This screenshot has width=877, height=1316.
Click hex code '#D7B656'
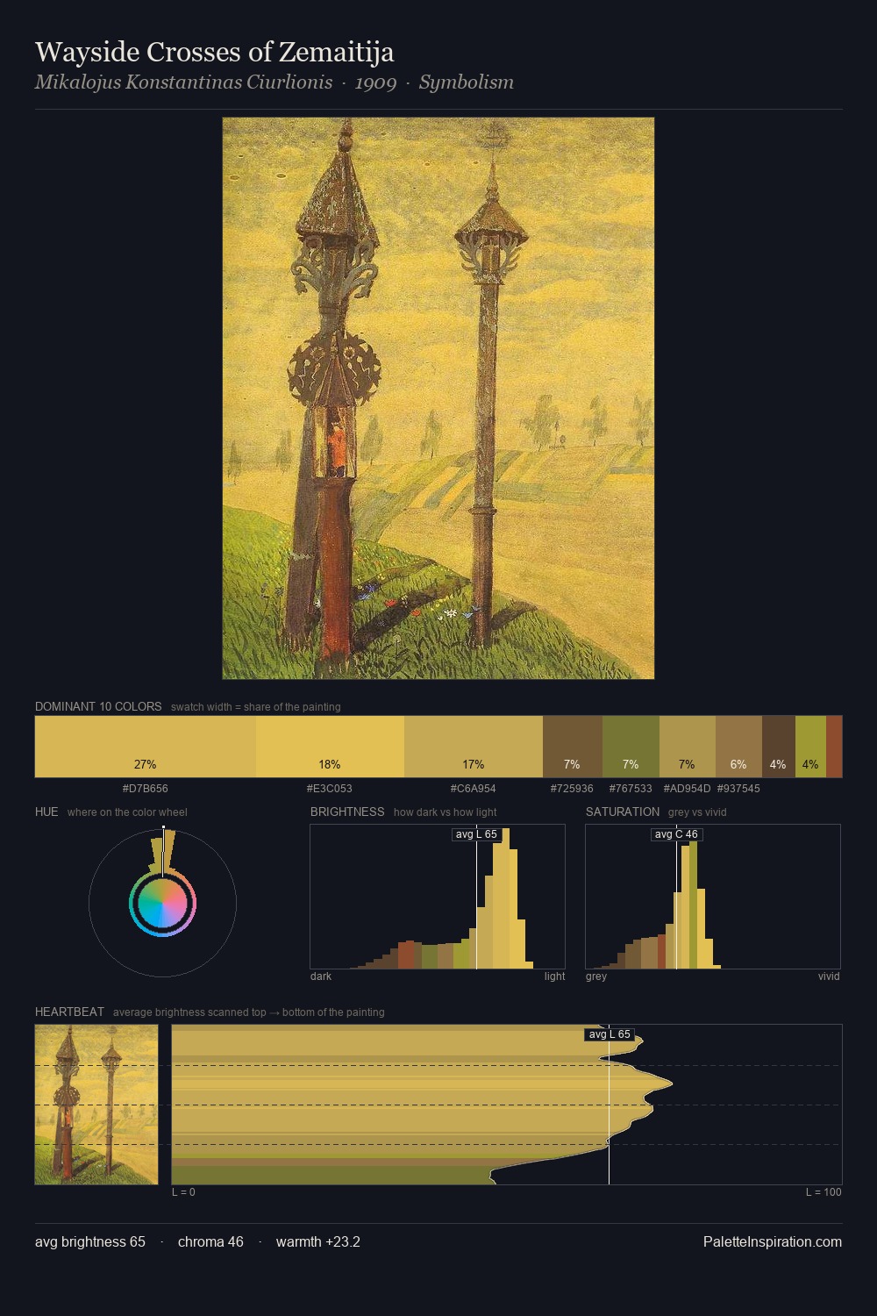pyautogui.click(x=146, y=789)
